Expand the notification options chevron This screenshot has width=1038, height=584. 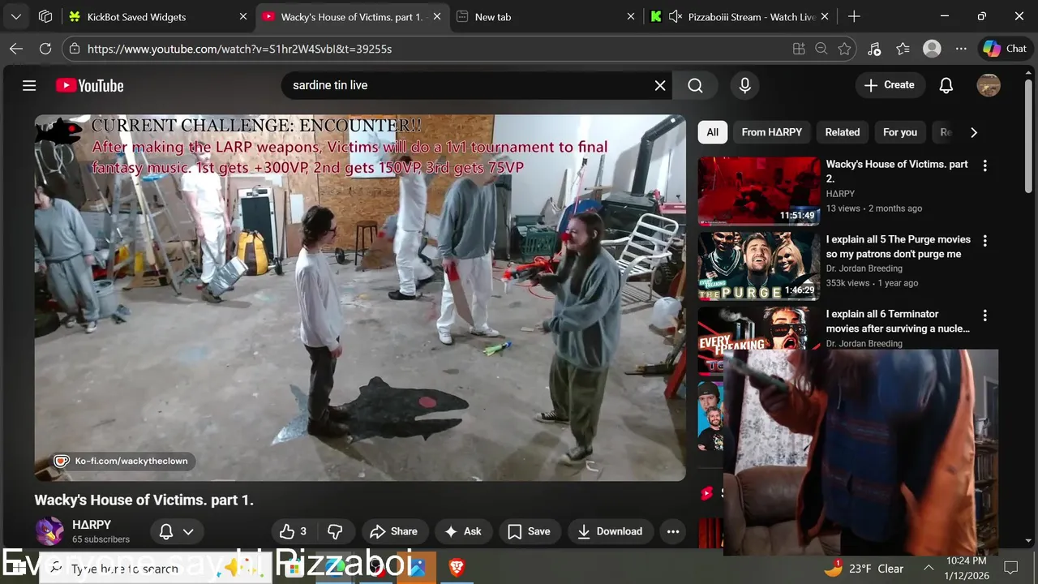188,531
